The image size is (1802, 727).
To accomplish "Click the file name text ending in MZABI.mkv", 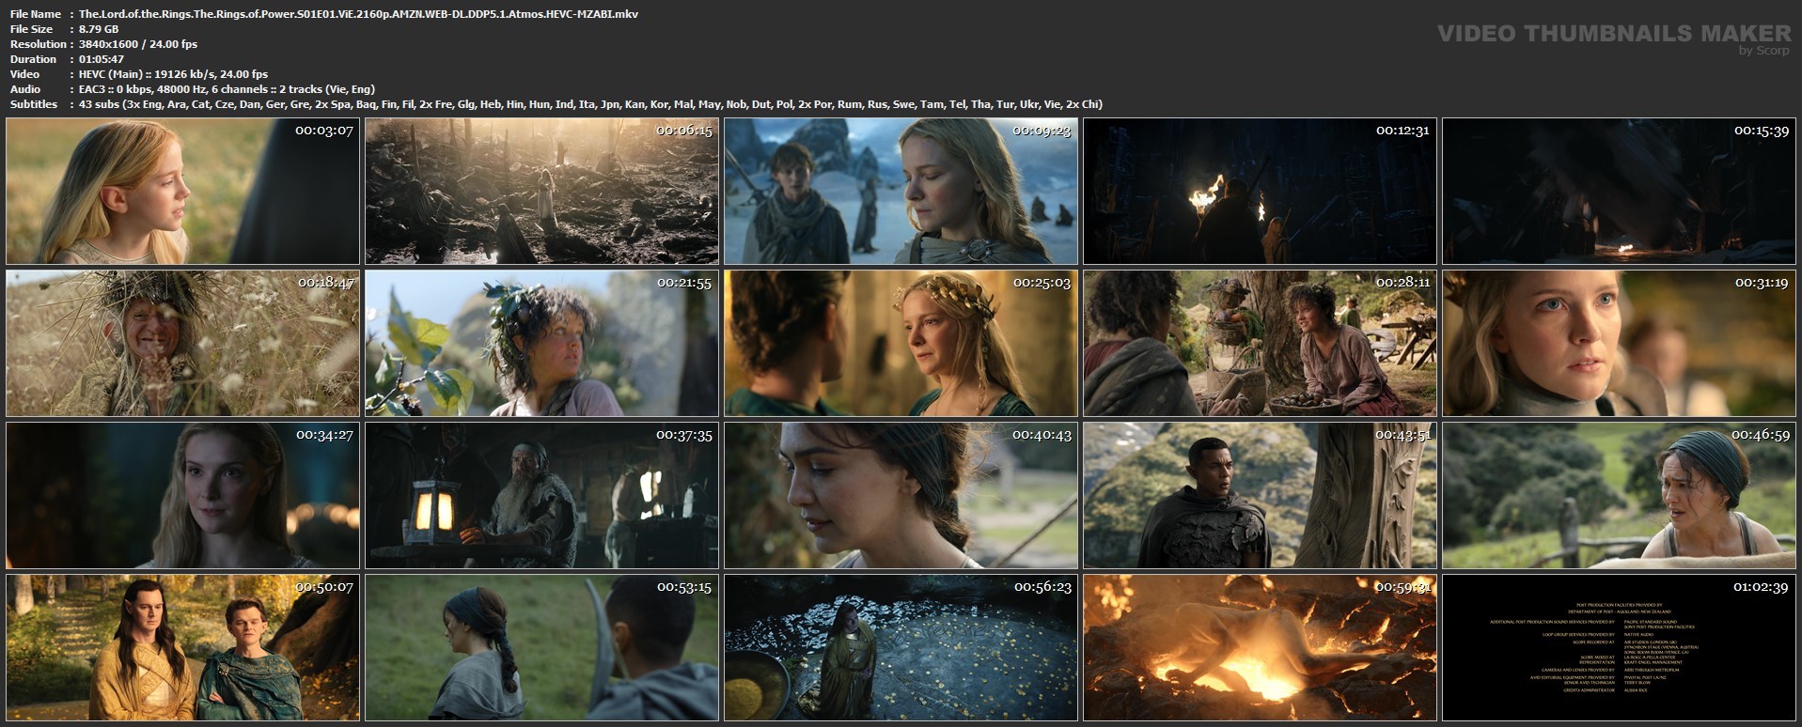I will click(358, 14).
